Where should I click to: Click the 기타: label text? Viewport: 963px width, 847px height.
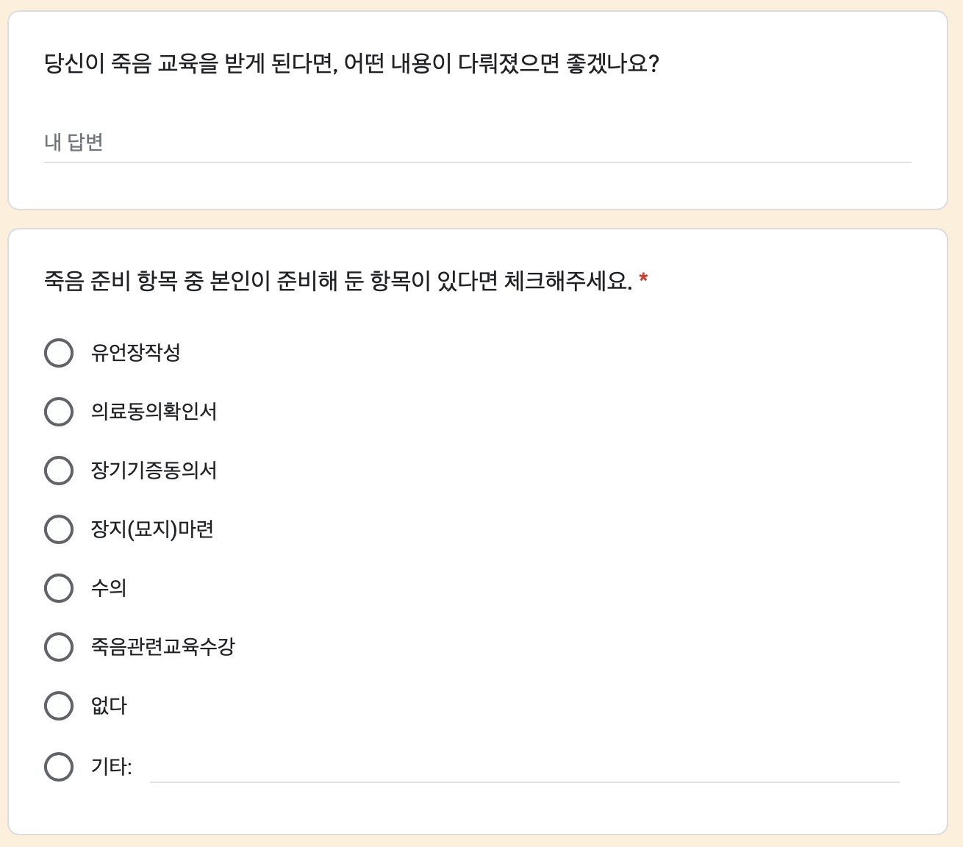(112, 767)
